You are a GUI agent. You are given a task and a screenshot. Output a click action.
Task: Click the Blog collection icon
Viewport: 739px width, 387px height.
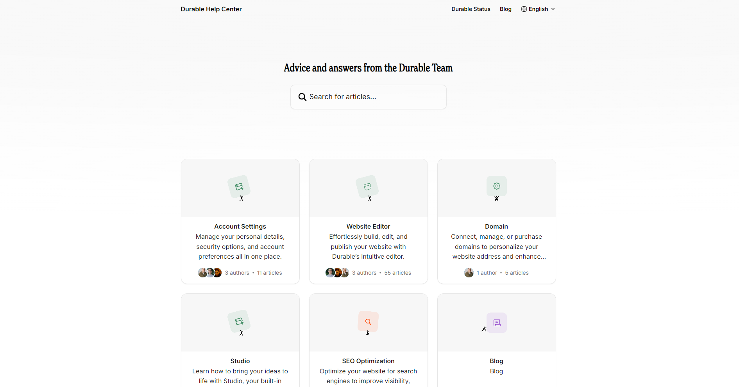(x=497, y=323)
